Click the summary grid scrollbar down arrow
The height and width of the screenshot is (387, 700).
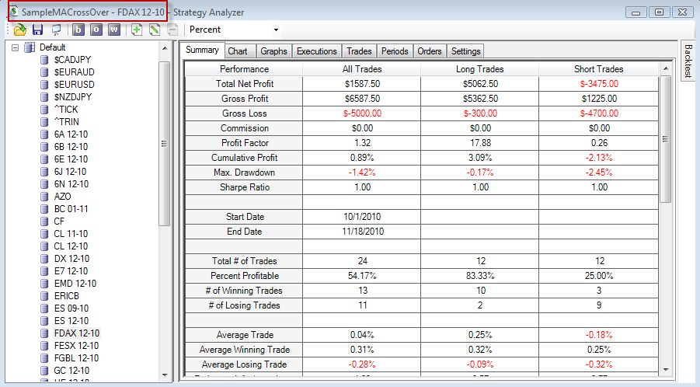click(x=666, y=370)
